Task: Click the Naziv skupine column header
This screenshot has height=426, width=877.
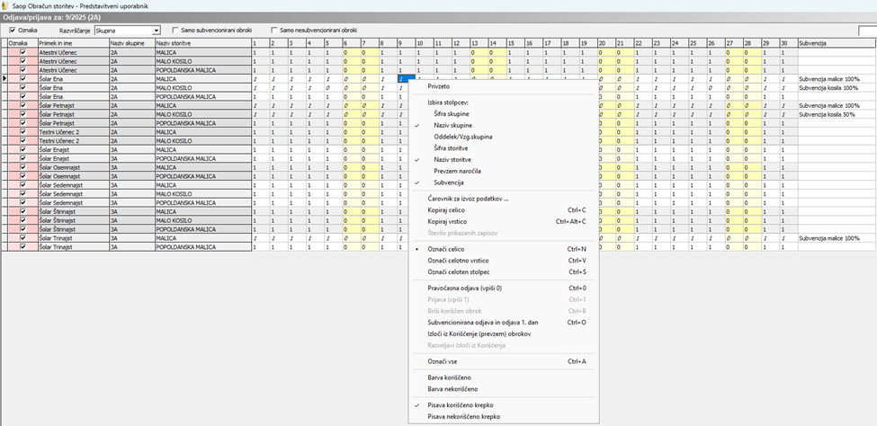Action: tap(131, 43)
